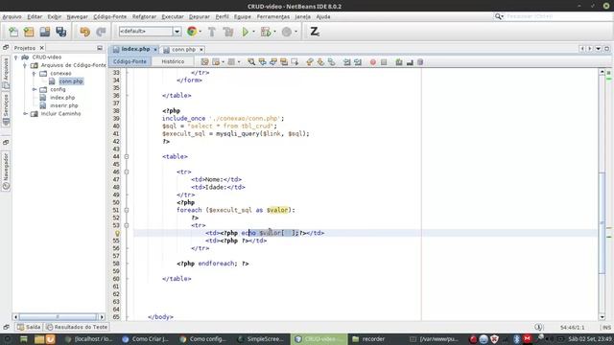Click the New File icon
614x345 pixels.
[13, 32]
